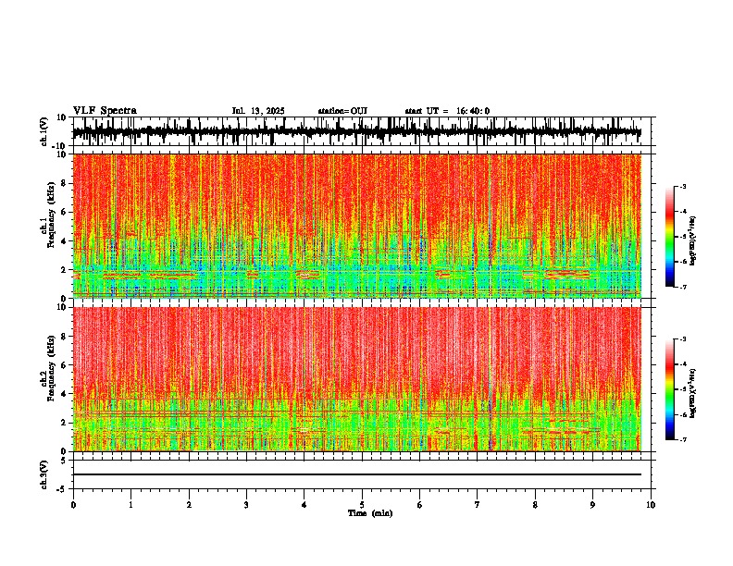Image resolution: width=733 pixels, height=566 pixels.
Task: Select the ch.2 colorbar "log(PSD)" units label
Action: tap(693, 393)
